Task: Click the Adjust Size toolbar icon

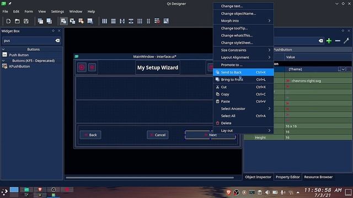Action: [166, 21]
